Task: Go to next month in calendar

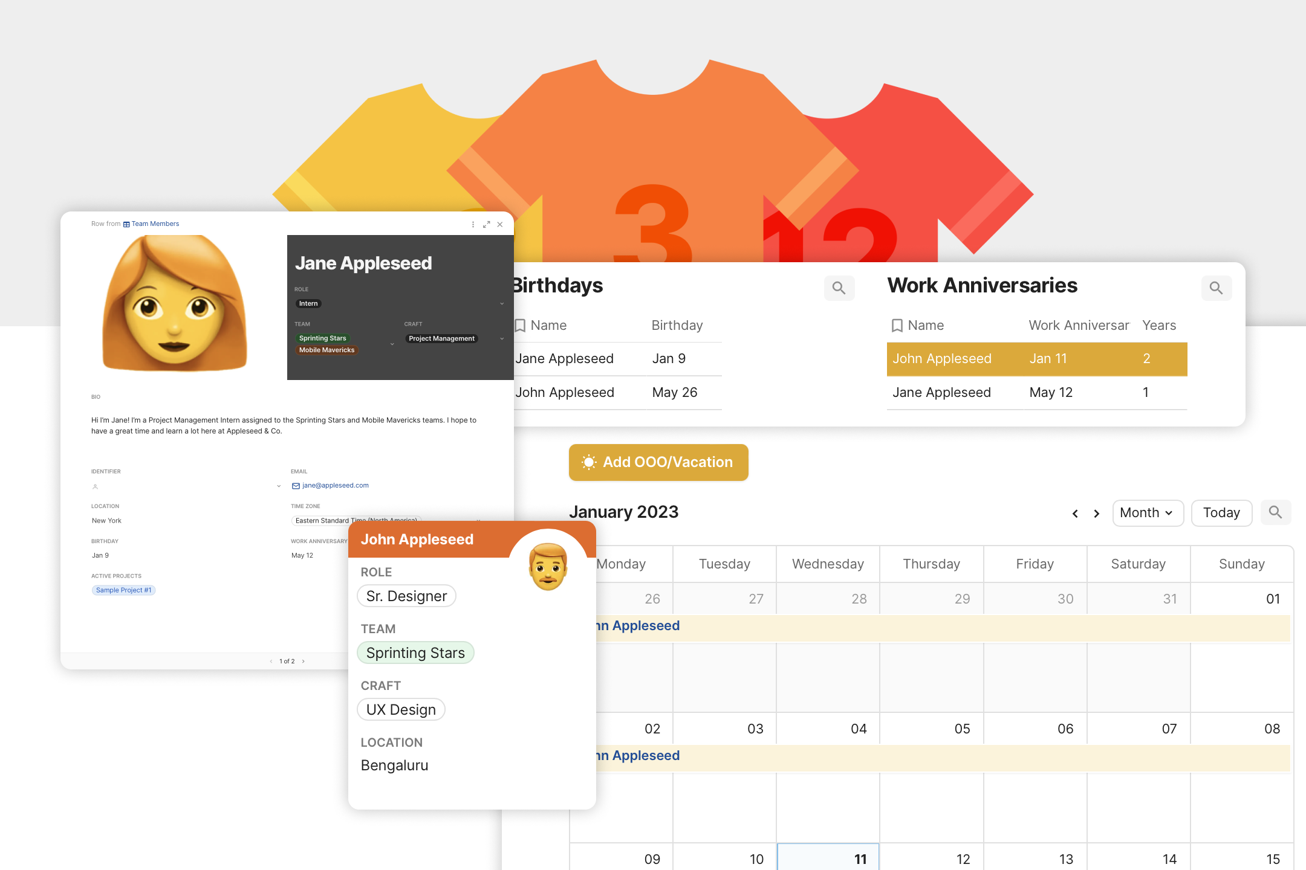Action: [x=1096, y=514]
